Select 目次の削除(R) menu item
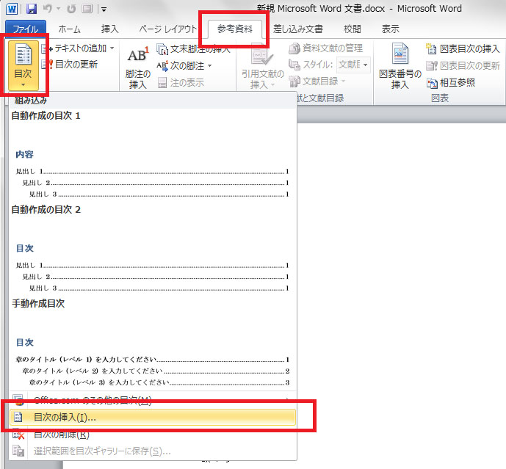Screen dimensions: 506x469 (152, 435)
